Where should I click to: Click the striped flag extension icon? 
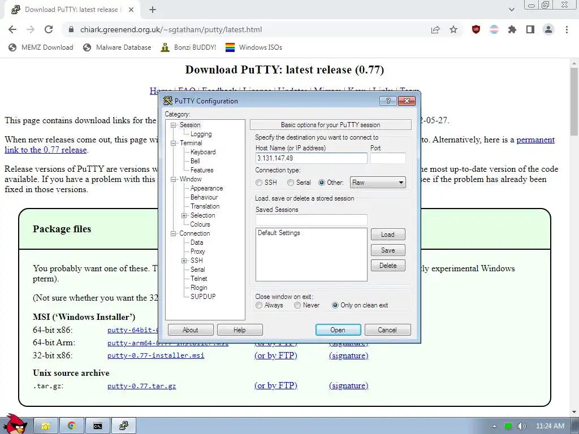point(494,29)
